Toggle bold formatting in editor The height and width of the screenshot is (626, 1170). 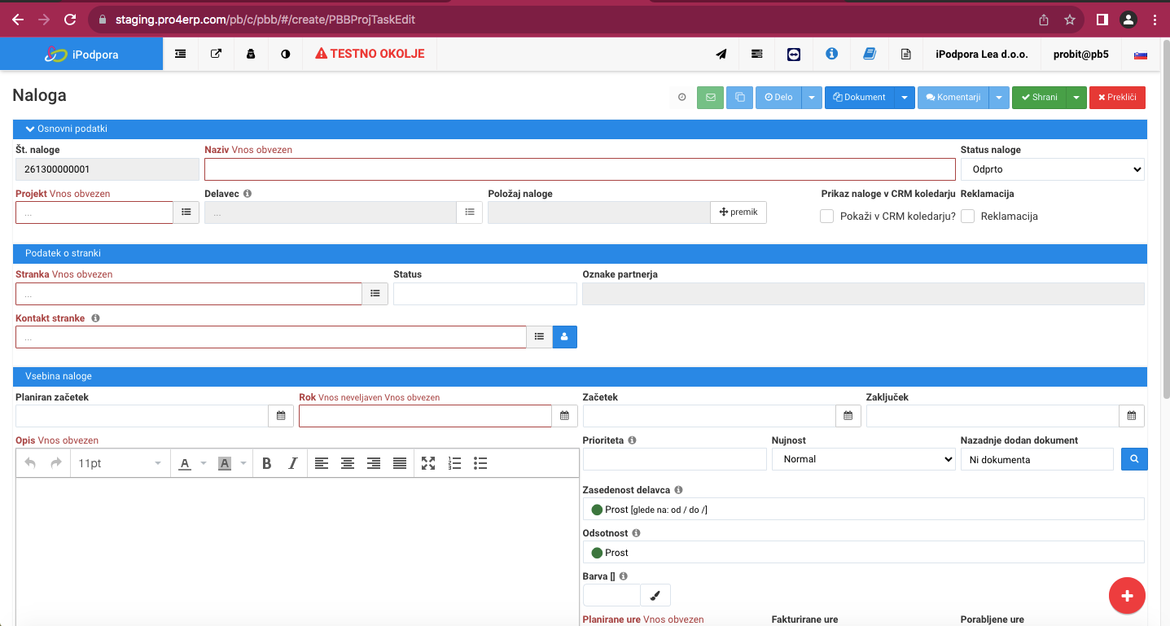(266, 463)
